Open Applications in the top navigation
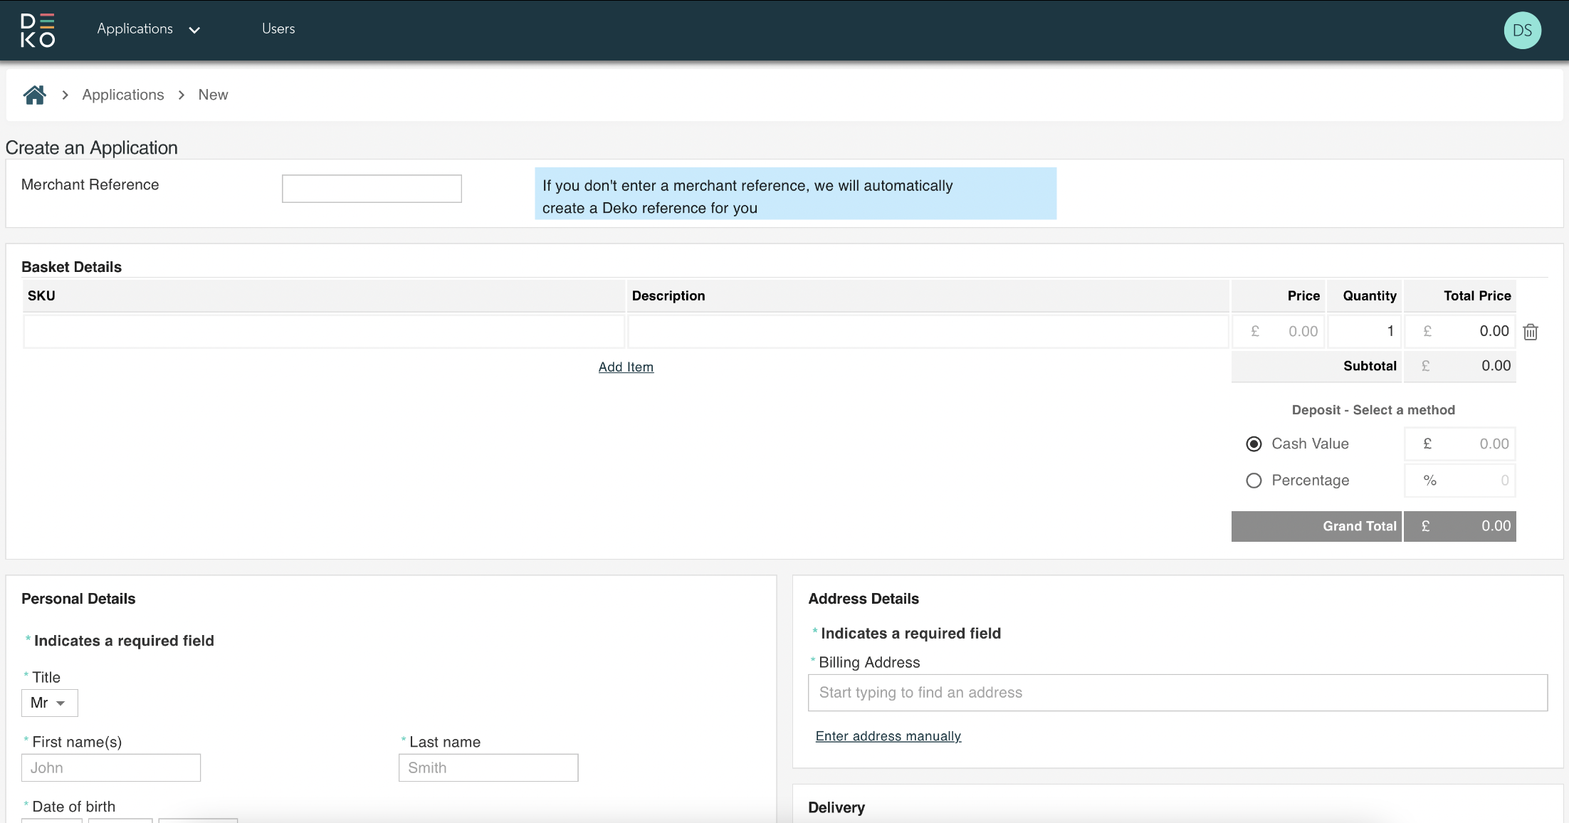Image resolution: width=1569 pixels, height=823 pixels. [135, 29]
